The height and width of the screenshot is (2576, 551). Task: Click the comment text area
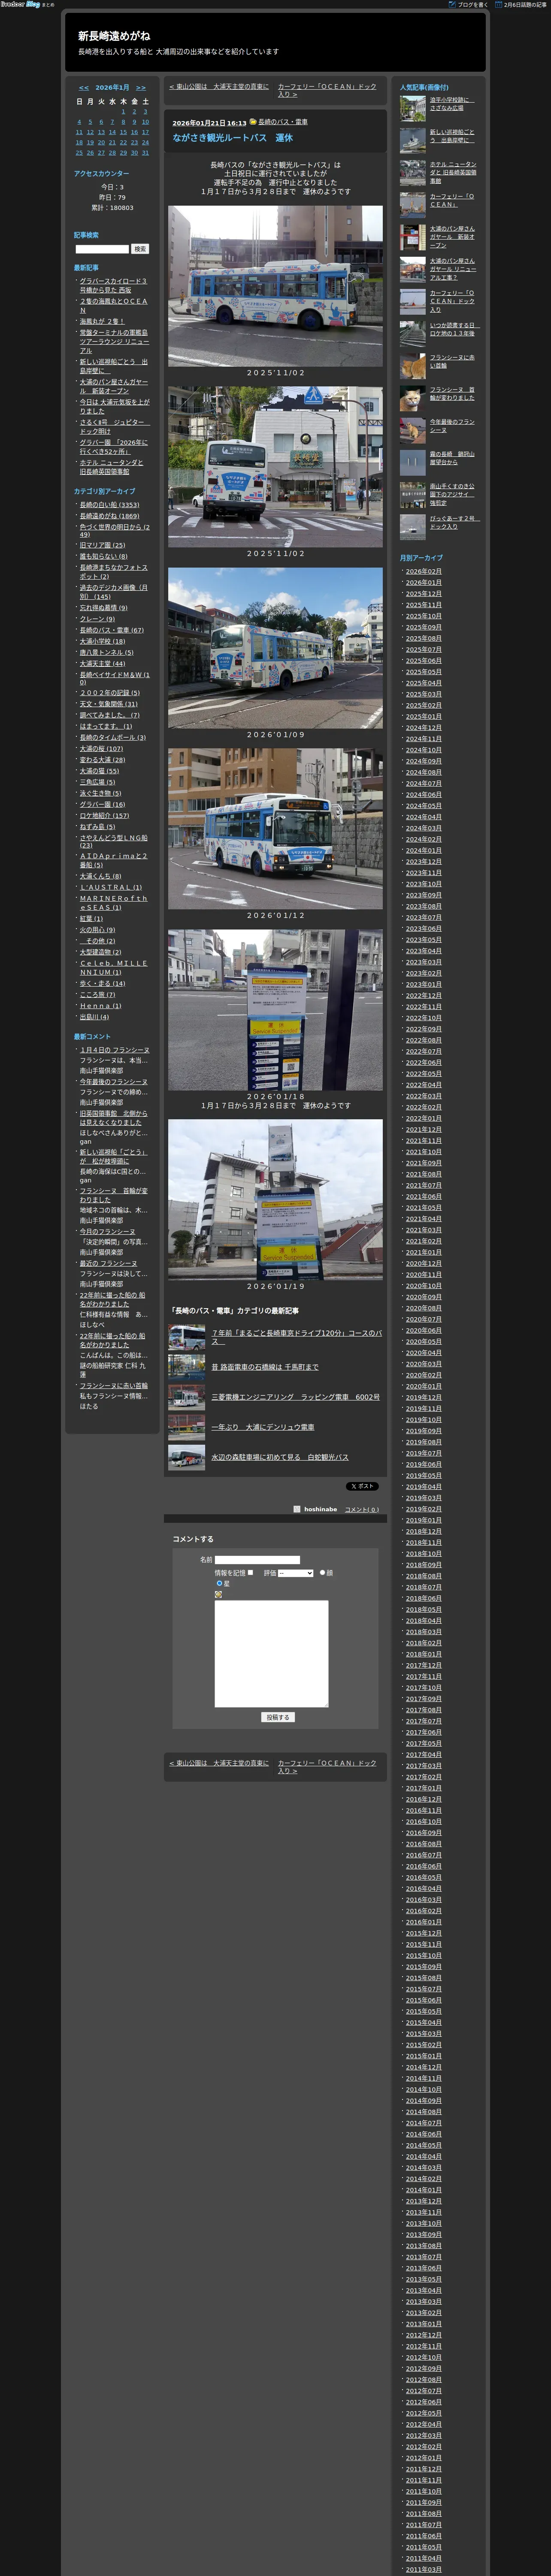point(271,1654)
